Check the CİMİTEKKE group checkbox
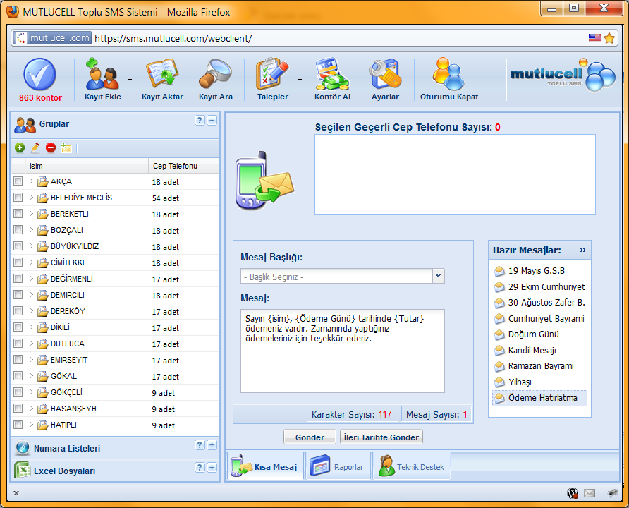Viewport: 629px width, 508px height. point(18,262)
